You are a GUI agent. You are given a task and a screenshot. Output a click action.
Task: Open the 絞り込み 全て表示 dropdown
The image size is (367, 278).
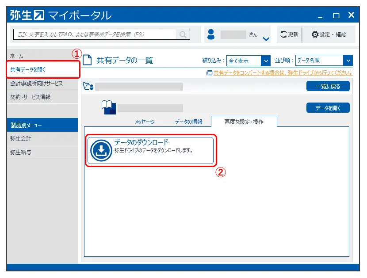(266, 61)
